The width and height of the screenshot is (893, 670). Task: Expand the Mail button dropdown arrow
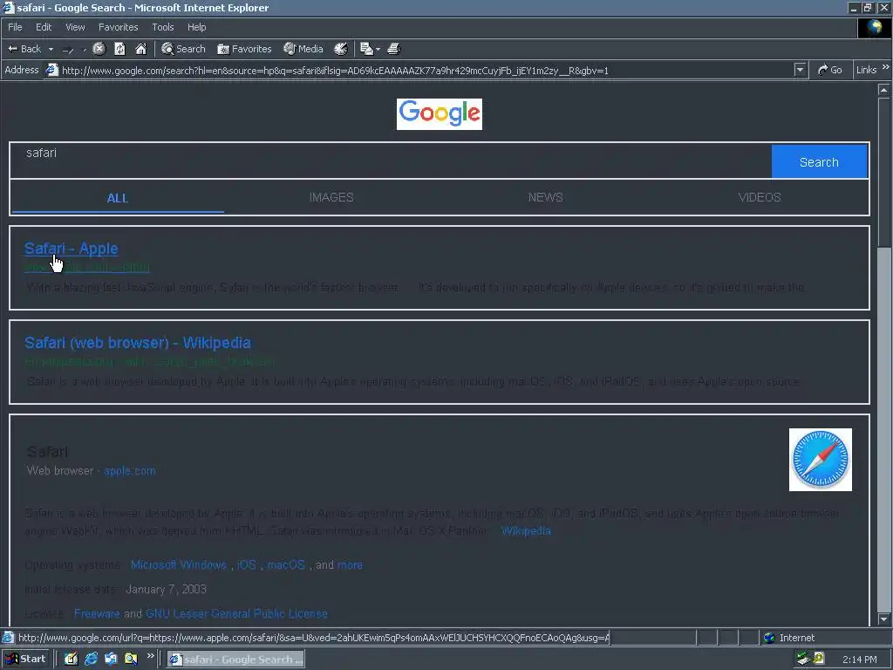pyautogui.click(x=378, y=50)
